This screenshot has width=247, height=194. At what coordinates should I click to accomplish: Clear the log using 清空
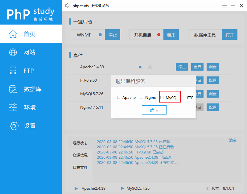tap(233, 140)
